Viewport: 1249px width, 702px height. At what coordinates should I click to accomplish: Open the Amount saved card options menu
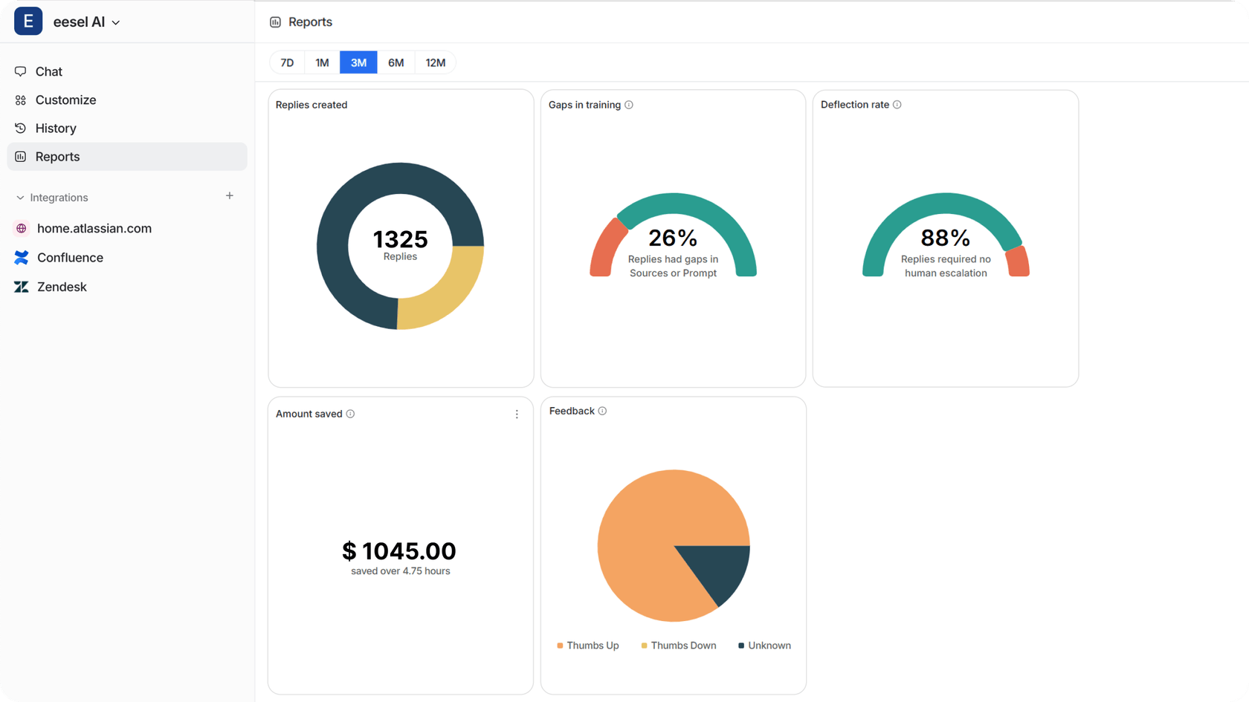pyautogui.click(x=517, y=414)
